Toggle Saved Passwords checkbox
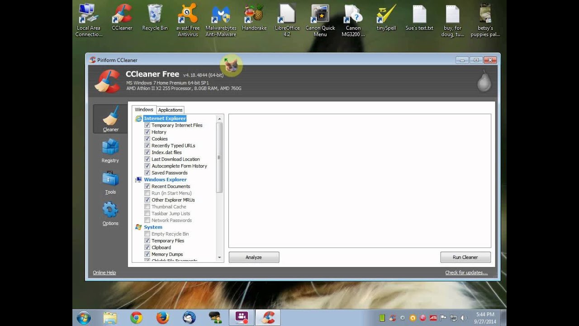Viewport: 579px width, 326px height. tap(147, 173)
